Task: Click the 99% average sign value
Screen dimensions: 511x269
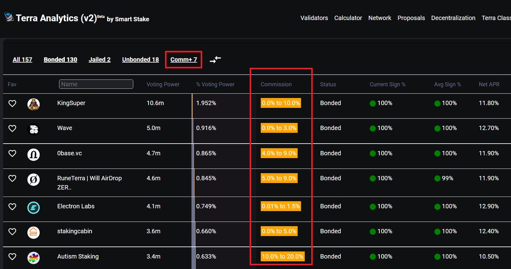Action: [448, 178]
